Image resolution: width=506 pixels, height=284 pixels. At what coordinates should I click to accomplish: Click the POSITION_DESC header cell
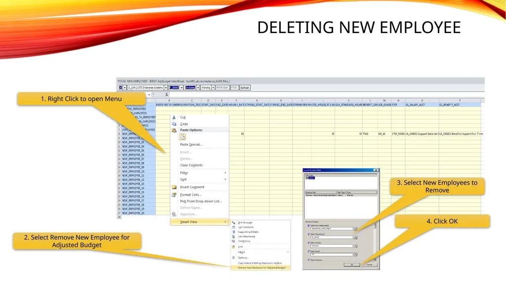click(192, 105)
